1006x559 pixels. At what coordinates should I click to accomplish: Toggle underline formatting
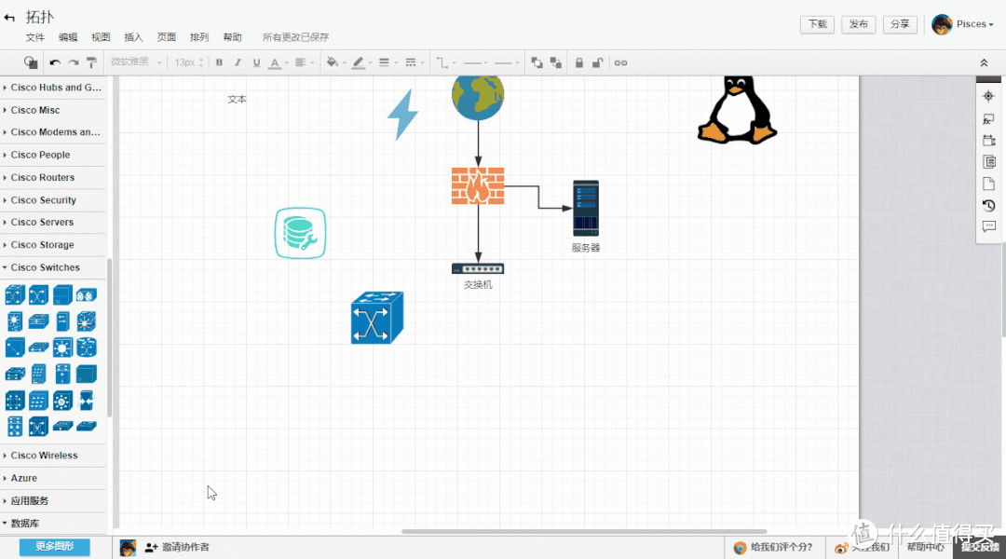tap(257, 63)
